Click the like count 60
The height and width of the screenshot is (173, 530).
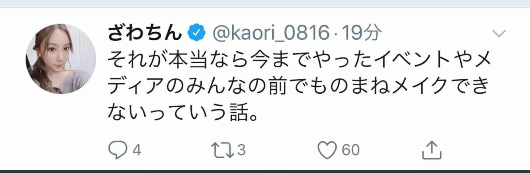tap(350, 151)
